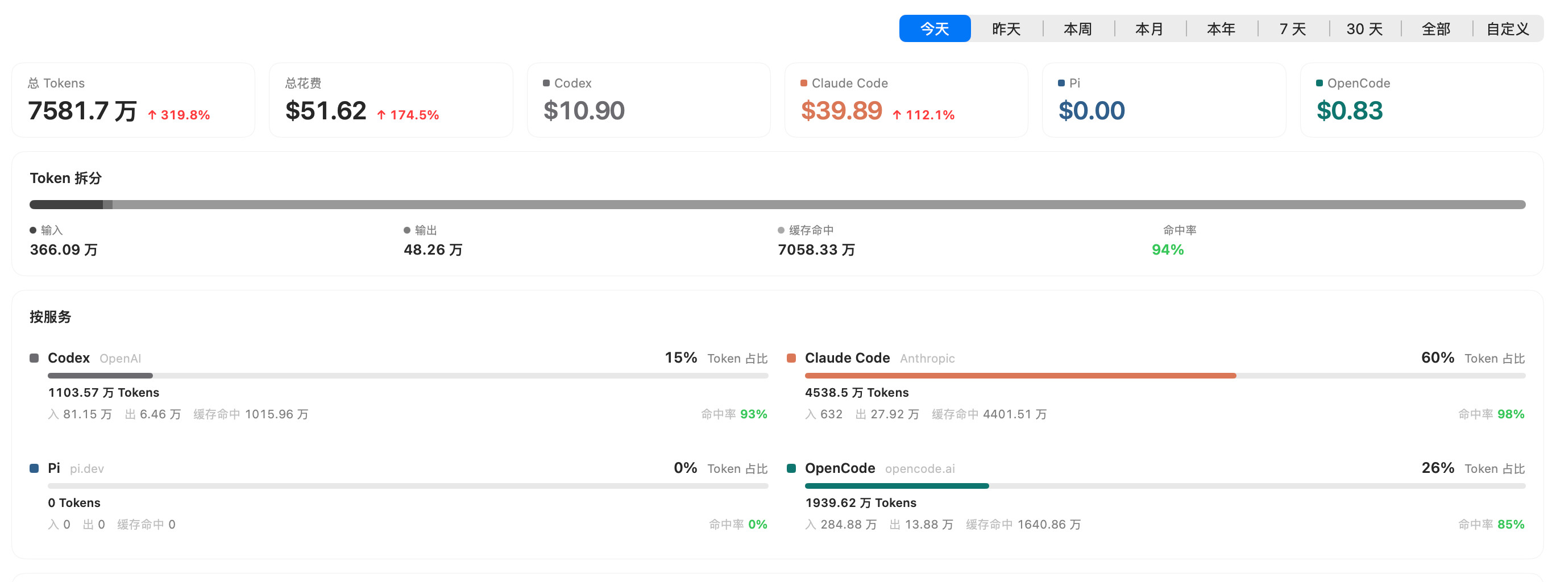Click the legend dot beside 输出
Viewport: 1552px width, 582px height.
point(407,230)
